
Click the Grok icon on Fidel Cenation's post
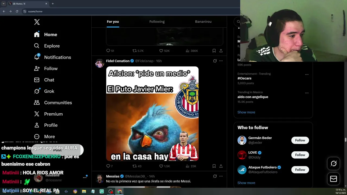(215, 61)
